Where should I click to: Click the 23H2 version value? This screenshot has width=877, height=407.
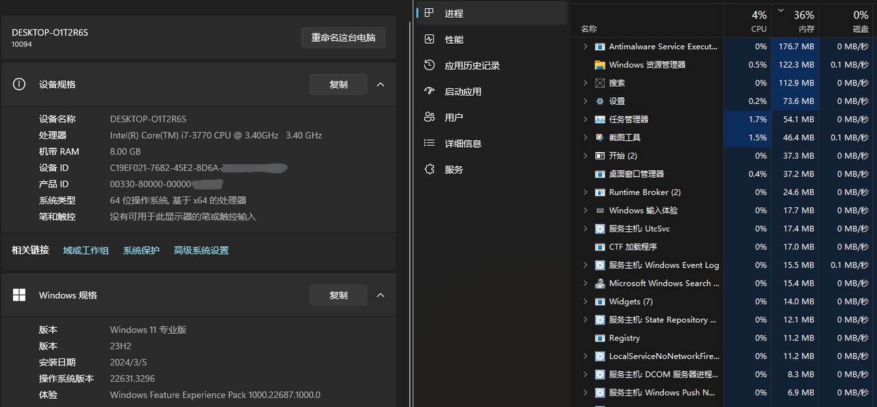[119, 346]
